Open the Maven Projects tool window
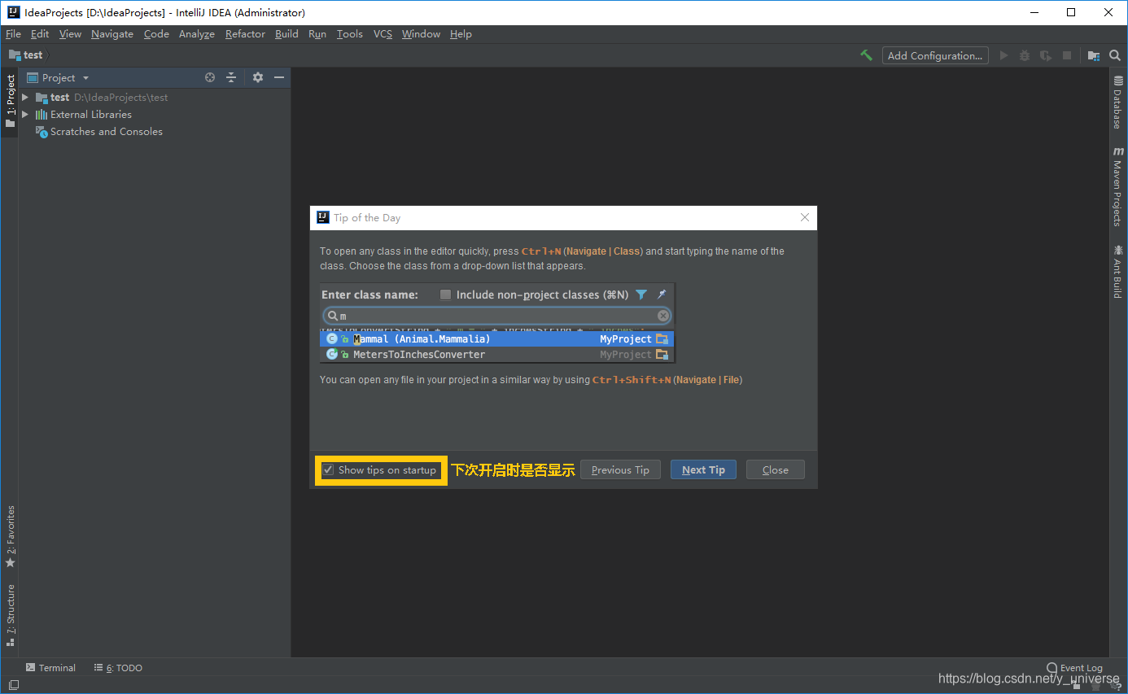 pos(1118,186)
